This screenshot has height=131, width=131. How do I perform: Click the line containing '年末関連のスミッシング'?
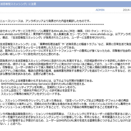pos(65,117)
